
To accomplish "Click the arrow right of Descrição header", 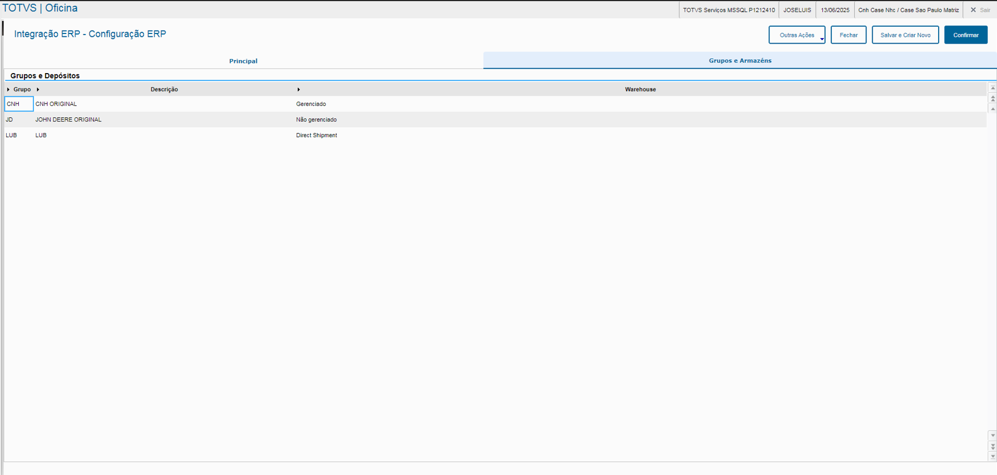I will (x=299, y=90).
